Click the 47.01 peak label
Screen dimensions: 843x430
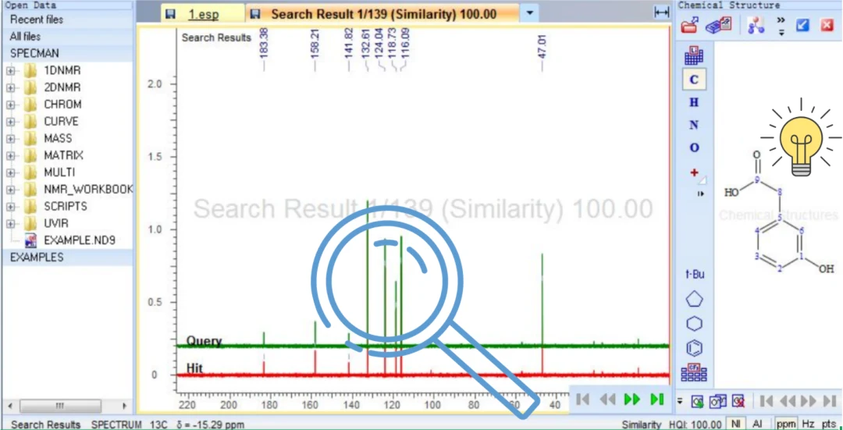click(542, 46)
